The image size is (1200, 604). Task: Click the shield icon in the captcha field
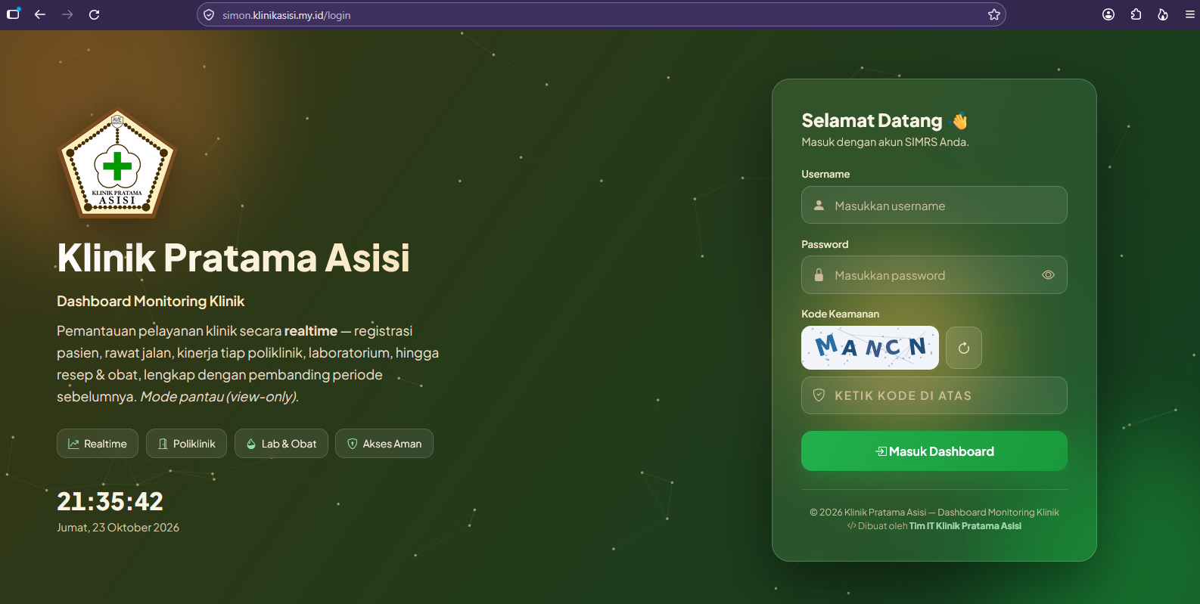[x=819, y=395]
